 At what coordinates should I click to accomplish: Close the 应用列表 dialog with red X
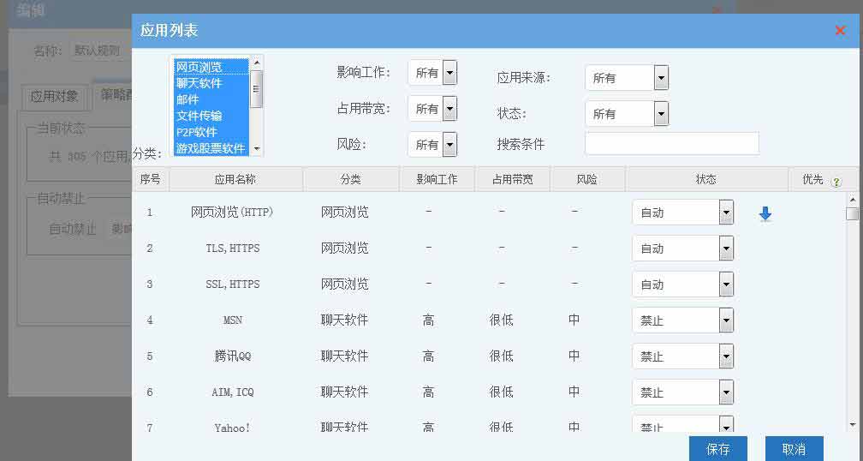click(x=839, y=31)
